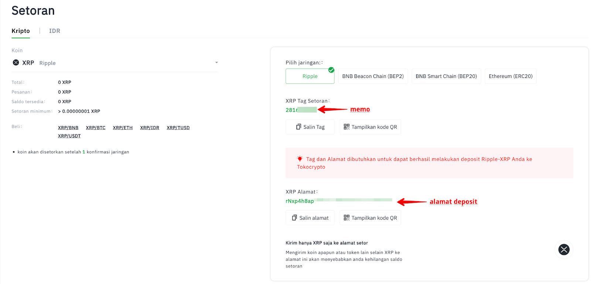The height and width of the screenshot is (284, 591).
Task: Open the XRP/BNB trading pair link
Action: pyautogui.click(x=68, y=128)
